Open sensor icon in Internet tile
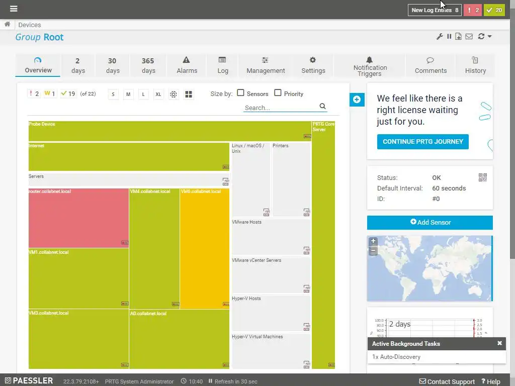This screenshot has height=386, width=515. [226, 167]
